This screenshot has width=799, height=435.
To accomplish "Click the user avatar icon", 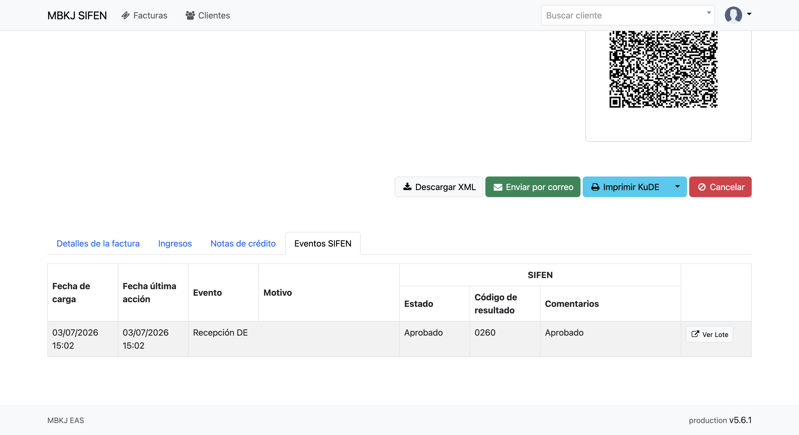I will (x=733, y=15).
